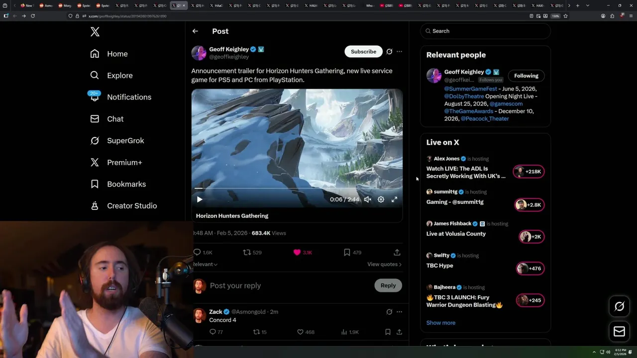The height and width of the screenshot is (358, 637).
Task: Show hidden system tray icons
Action: 594,352
